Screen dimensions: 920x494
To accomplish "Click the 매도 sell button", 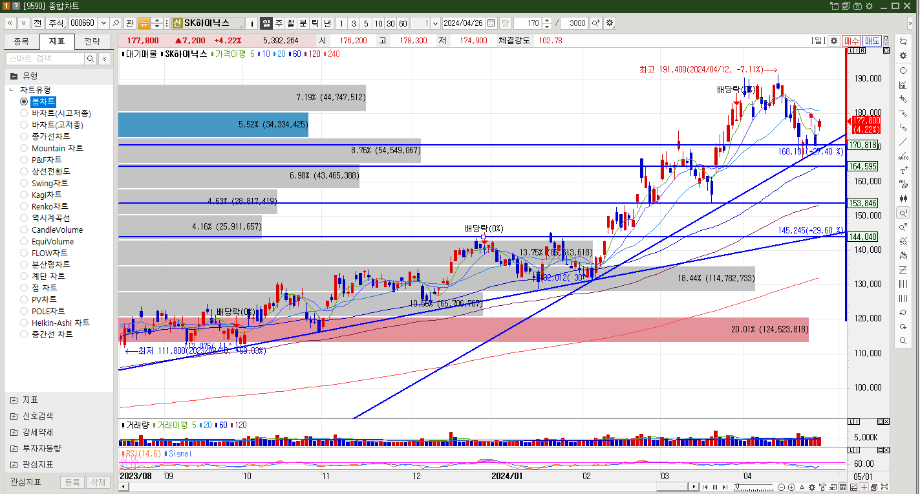I will point(872,40).
